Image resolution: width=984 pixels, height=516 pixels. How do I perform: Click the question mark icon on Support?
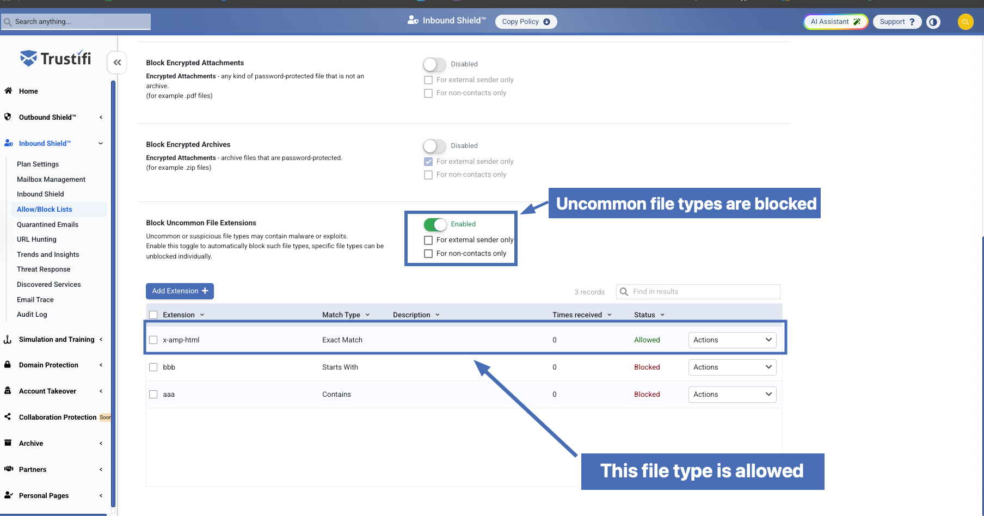(x=912, y=22)
